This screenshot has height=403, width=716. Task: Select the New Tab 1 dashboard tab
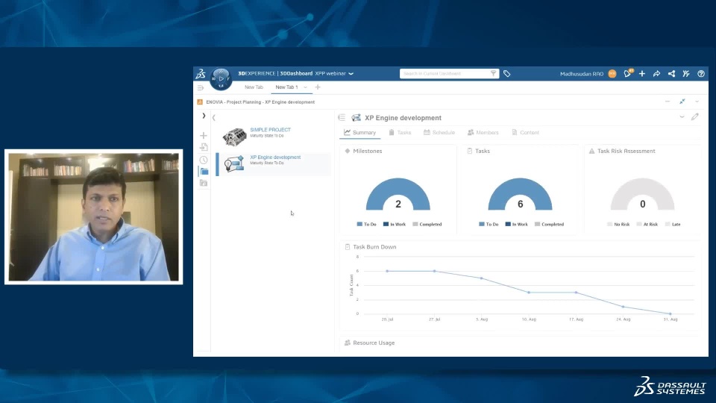pyautogui.click(x=286, y=87)
